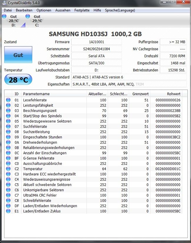Switch to disk D: with 28 °C
The image size is (191, 243).
point(14,21)
